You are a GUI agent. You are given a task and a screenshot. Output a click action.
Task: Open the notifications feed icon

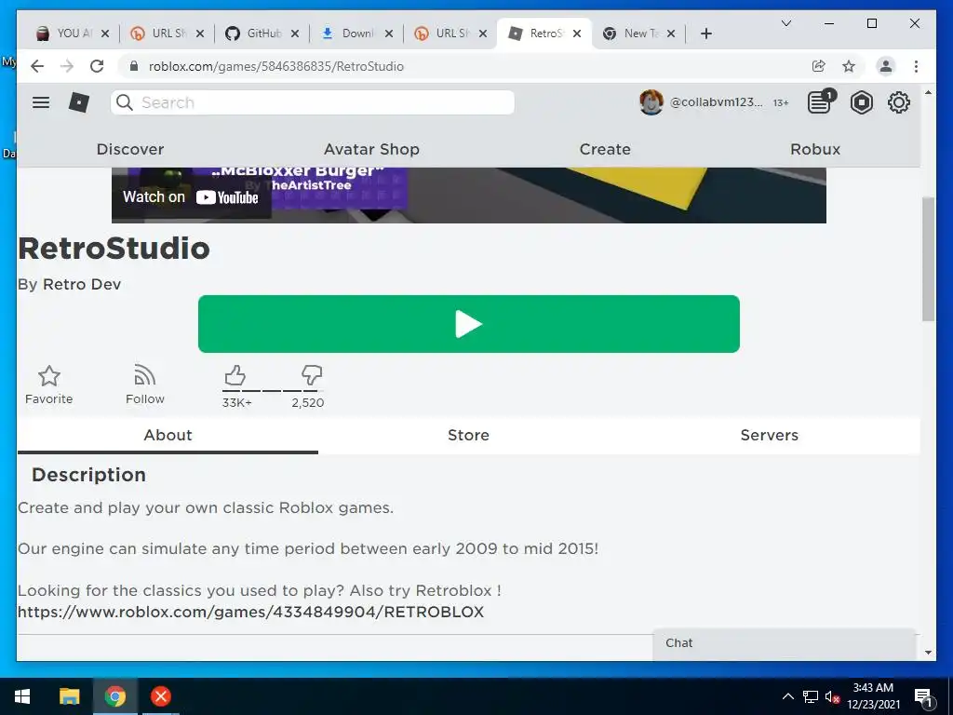click(x=821, y=101)
